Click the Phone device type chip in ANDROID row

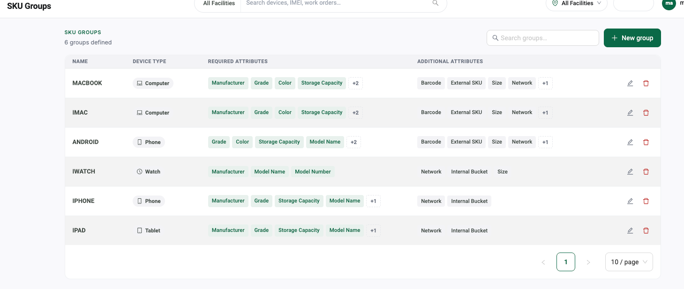(149, 142)
